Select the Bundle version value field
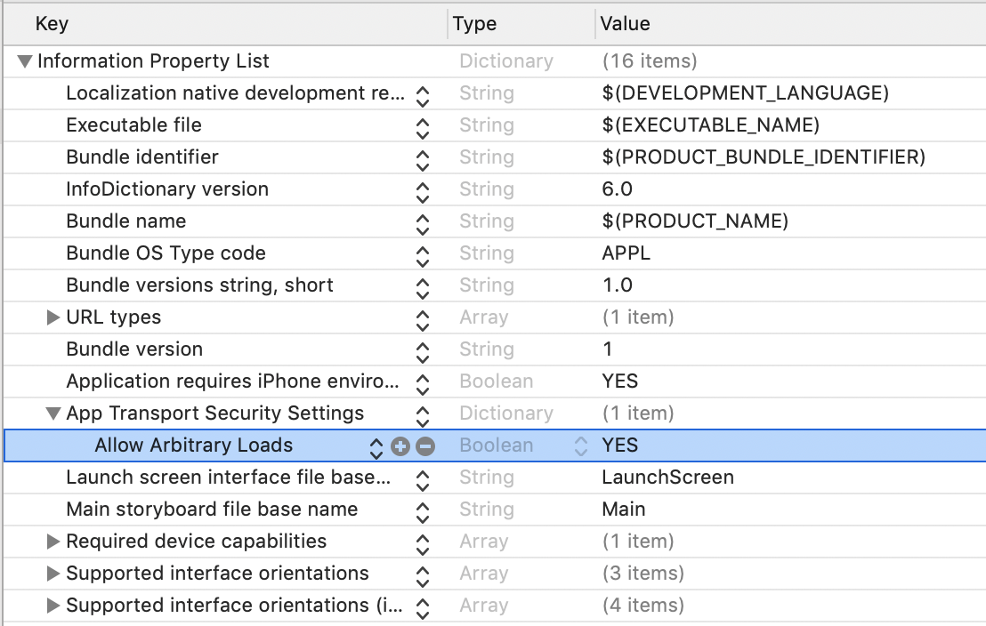The height and width of the screenshot is (626, 986). [608, 349]
